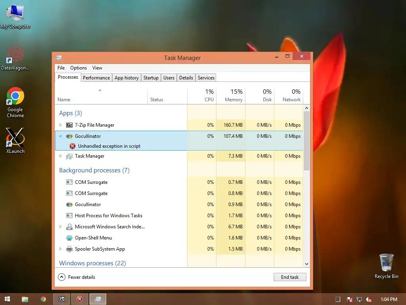406x305 pixels.
Task: Click the process list scrollbar thumb
Action: [x=306, y=141]
